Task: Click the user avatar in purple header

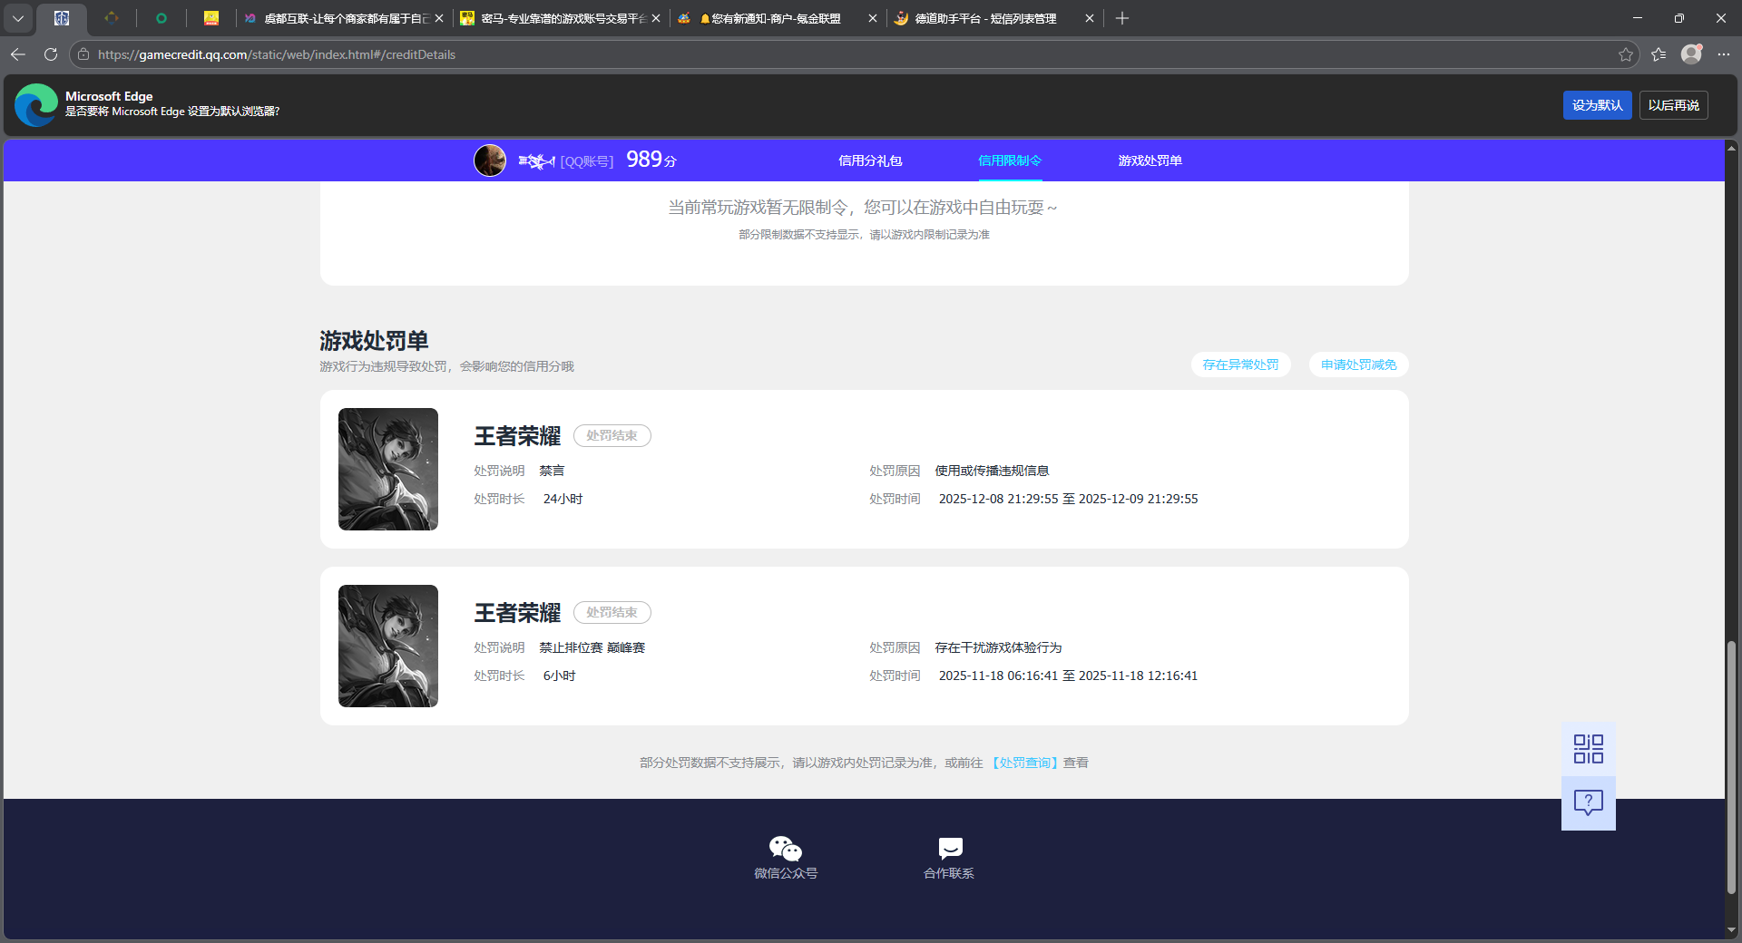Action: point(490,160)
